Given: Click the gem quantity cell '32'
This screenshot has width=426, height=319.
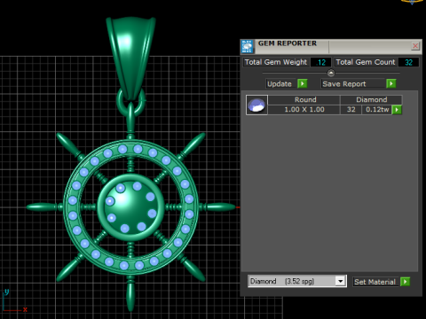Looking at the screenshot, I should point(351,110).
